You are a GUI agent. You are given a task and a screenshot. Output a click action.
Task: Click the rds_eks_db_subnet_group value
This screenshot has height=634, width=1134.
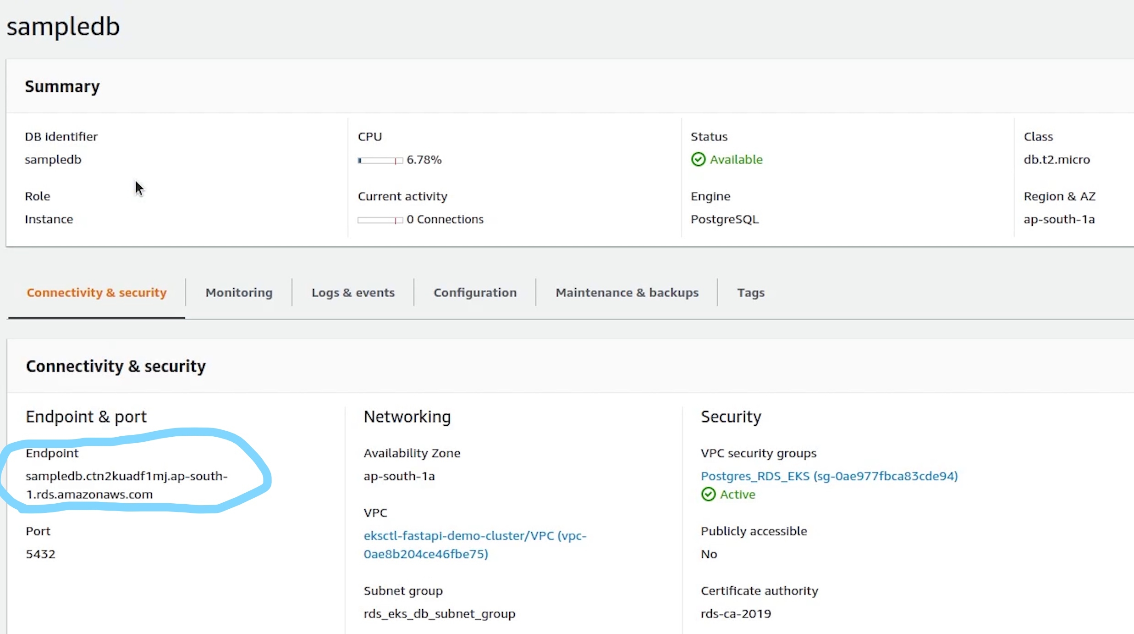tap(439, 614)
